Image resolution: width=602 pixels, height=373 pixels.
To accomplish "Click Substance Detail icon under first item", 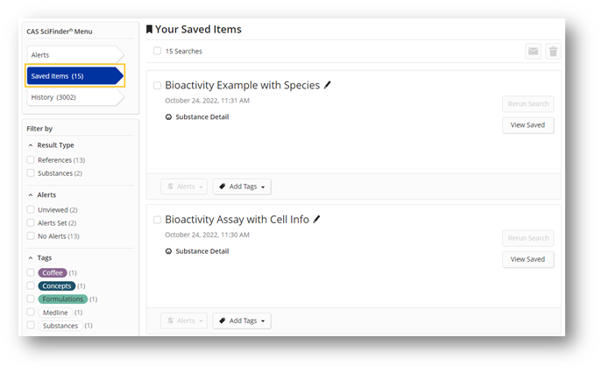I will point(168,117).
